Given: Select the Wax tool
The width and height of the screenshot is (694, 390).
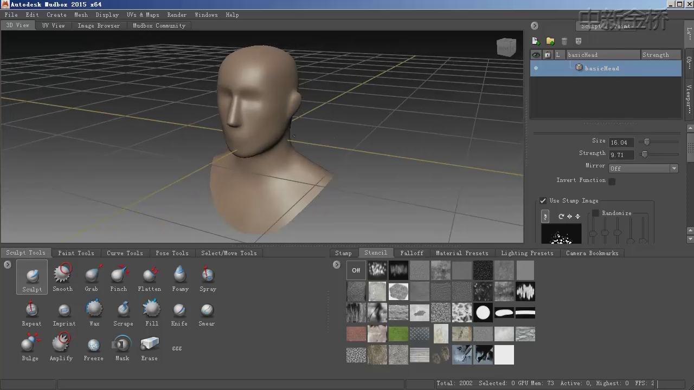Looking at the screenshot, I should pos(94,313).
